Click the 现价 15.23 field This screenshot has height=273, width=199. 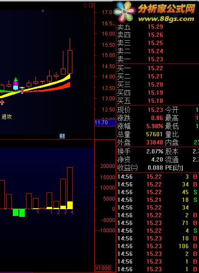[140, 110]
